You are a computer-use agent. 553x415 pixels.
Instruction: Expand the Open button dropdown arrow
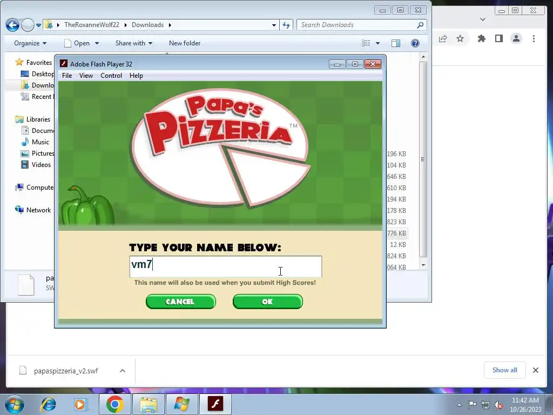pos(97,43)
